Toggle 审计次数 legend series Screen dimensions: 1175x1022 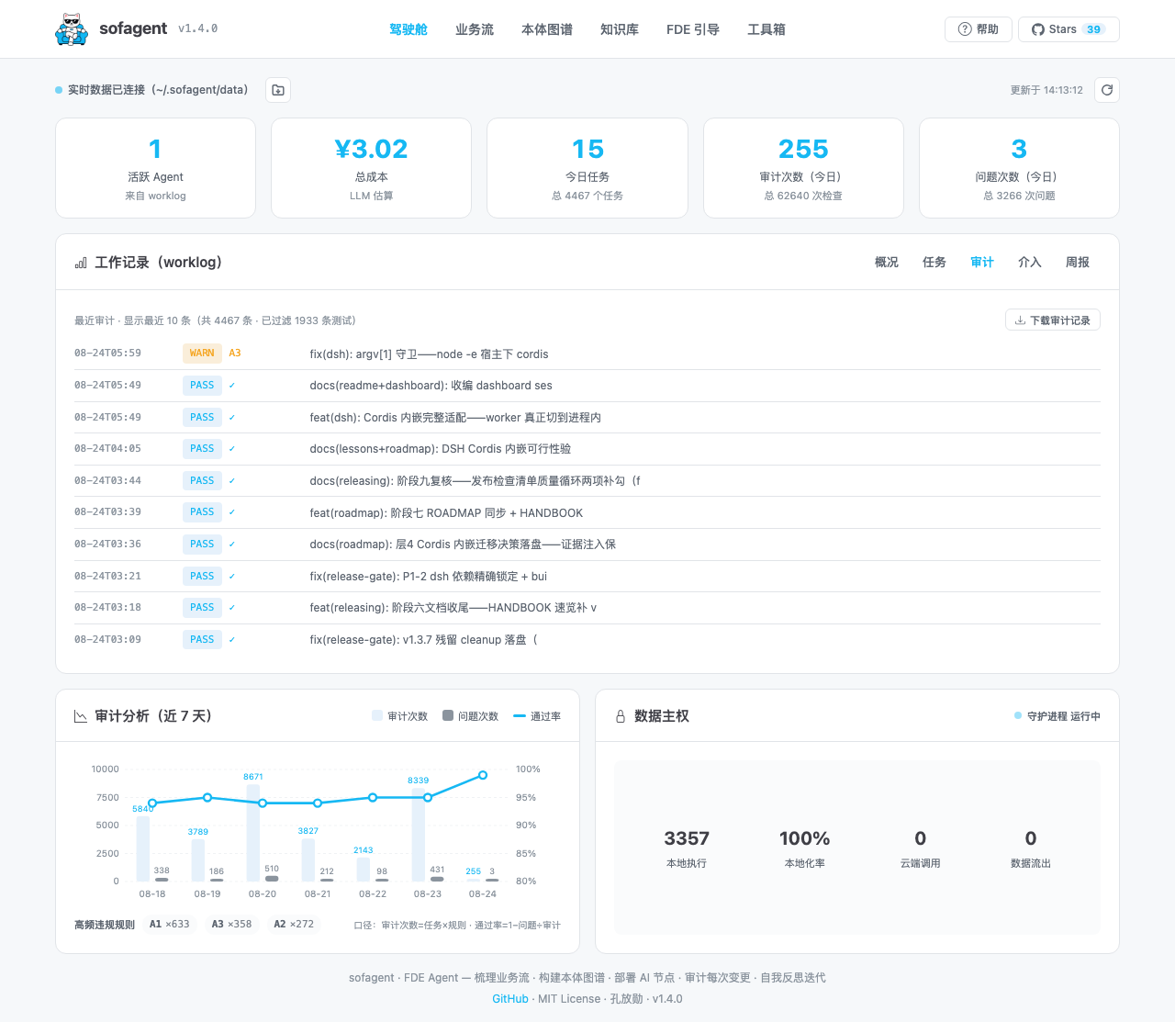(x=400, y=716)
